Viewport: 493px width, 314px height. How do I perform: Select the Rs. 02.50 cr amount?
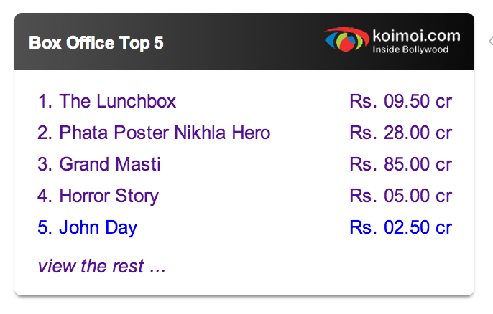[x=400, y=228]
